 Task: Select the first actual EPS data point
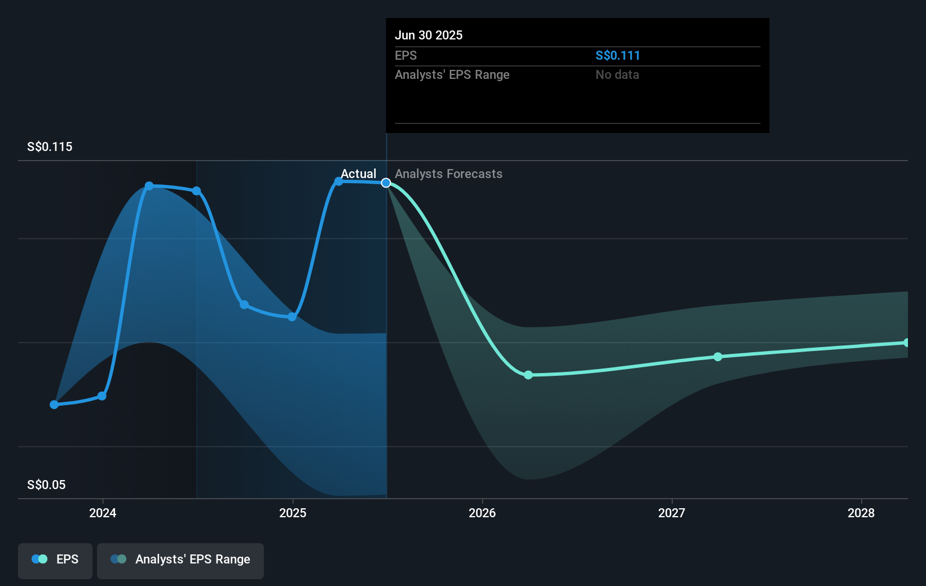click(53, 404)
